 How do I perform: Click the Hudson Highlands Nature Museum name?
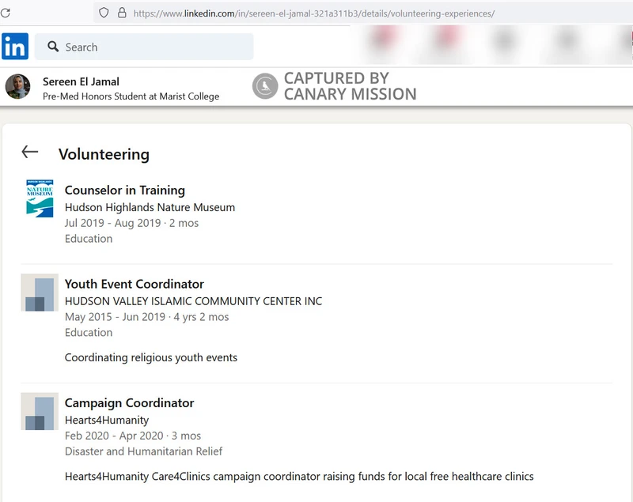(x=150, y=207)
